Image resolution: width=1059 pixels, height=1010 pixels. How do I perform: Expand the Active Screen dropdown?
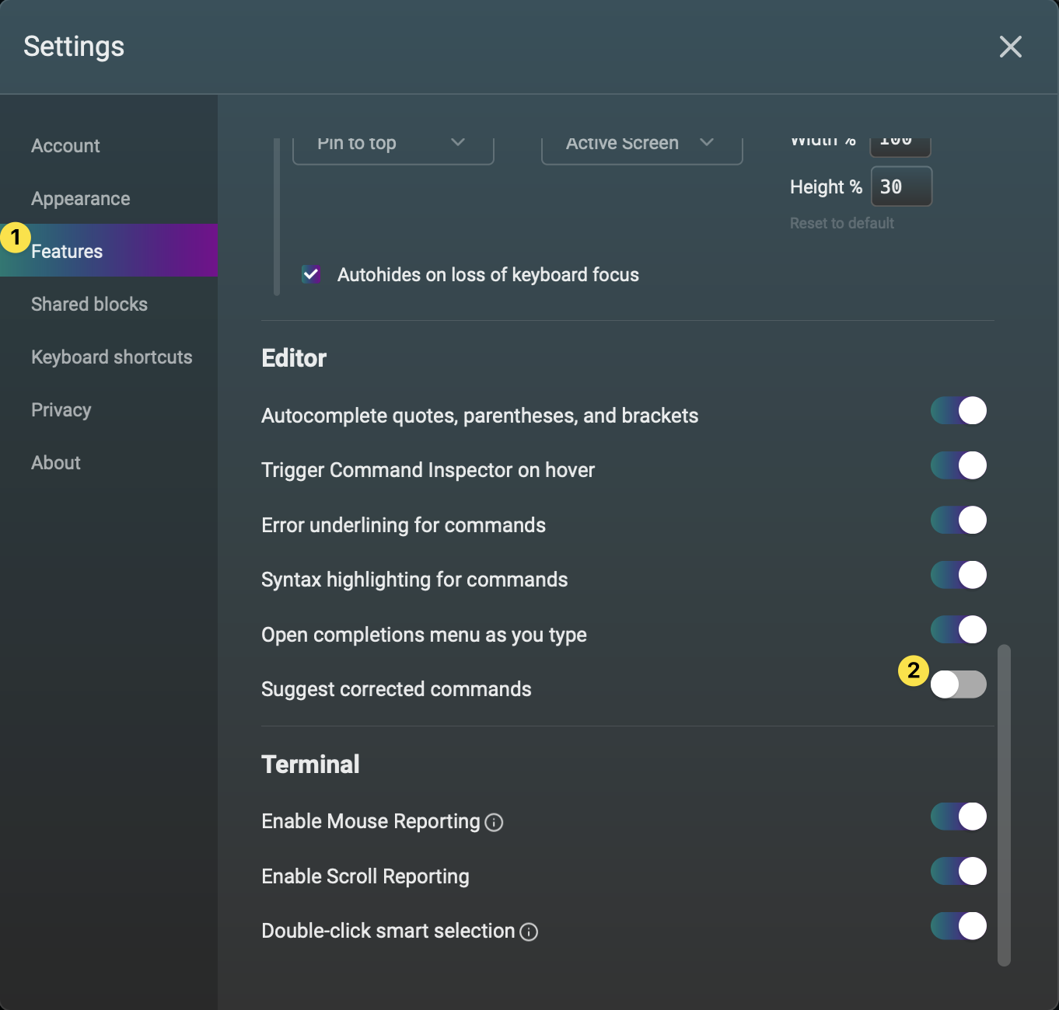[x=641, y=144]
